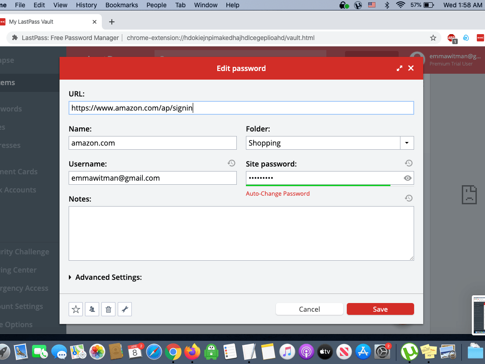This screenshot has height=364, width=485.
Task: View password history for Site password
Action: 409,163
